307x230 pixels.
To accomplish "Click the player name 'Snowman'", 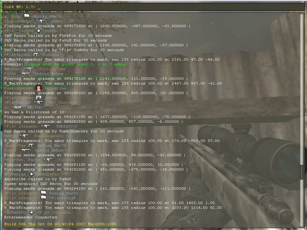I will 51,55.
